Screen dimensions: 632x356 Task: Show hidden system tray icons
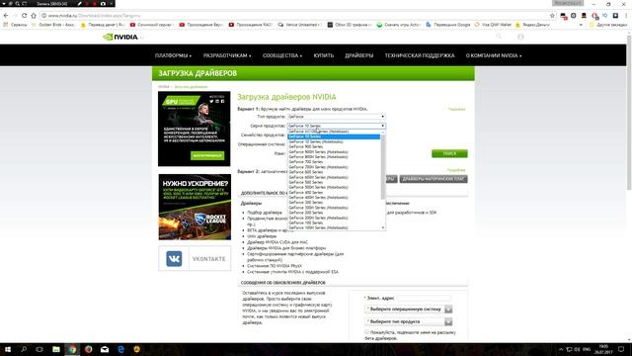point(561,349)
